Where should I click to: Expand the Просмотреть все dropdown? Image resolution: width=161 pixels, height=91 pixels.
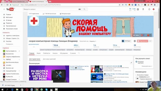click(x=147, y=66)
